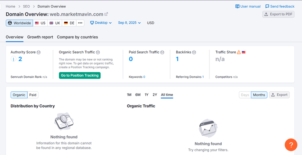Click the Send feedback speech bubble icon

[x=267, y=6]
